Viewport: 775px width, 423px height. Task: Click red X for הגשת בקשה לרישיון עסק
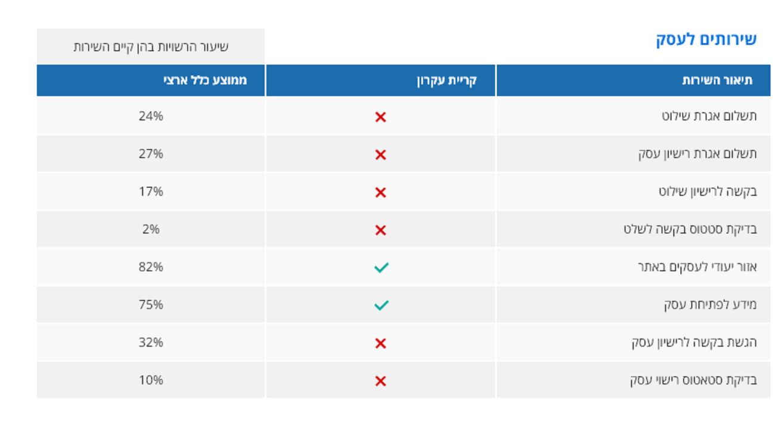point(380,343)
